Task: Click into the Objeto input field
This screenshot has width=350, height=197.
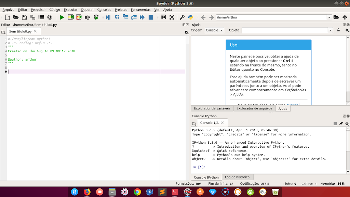Action: [285, 30]
